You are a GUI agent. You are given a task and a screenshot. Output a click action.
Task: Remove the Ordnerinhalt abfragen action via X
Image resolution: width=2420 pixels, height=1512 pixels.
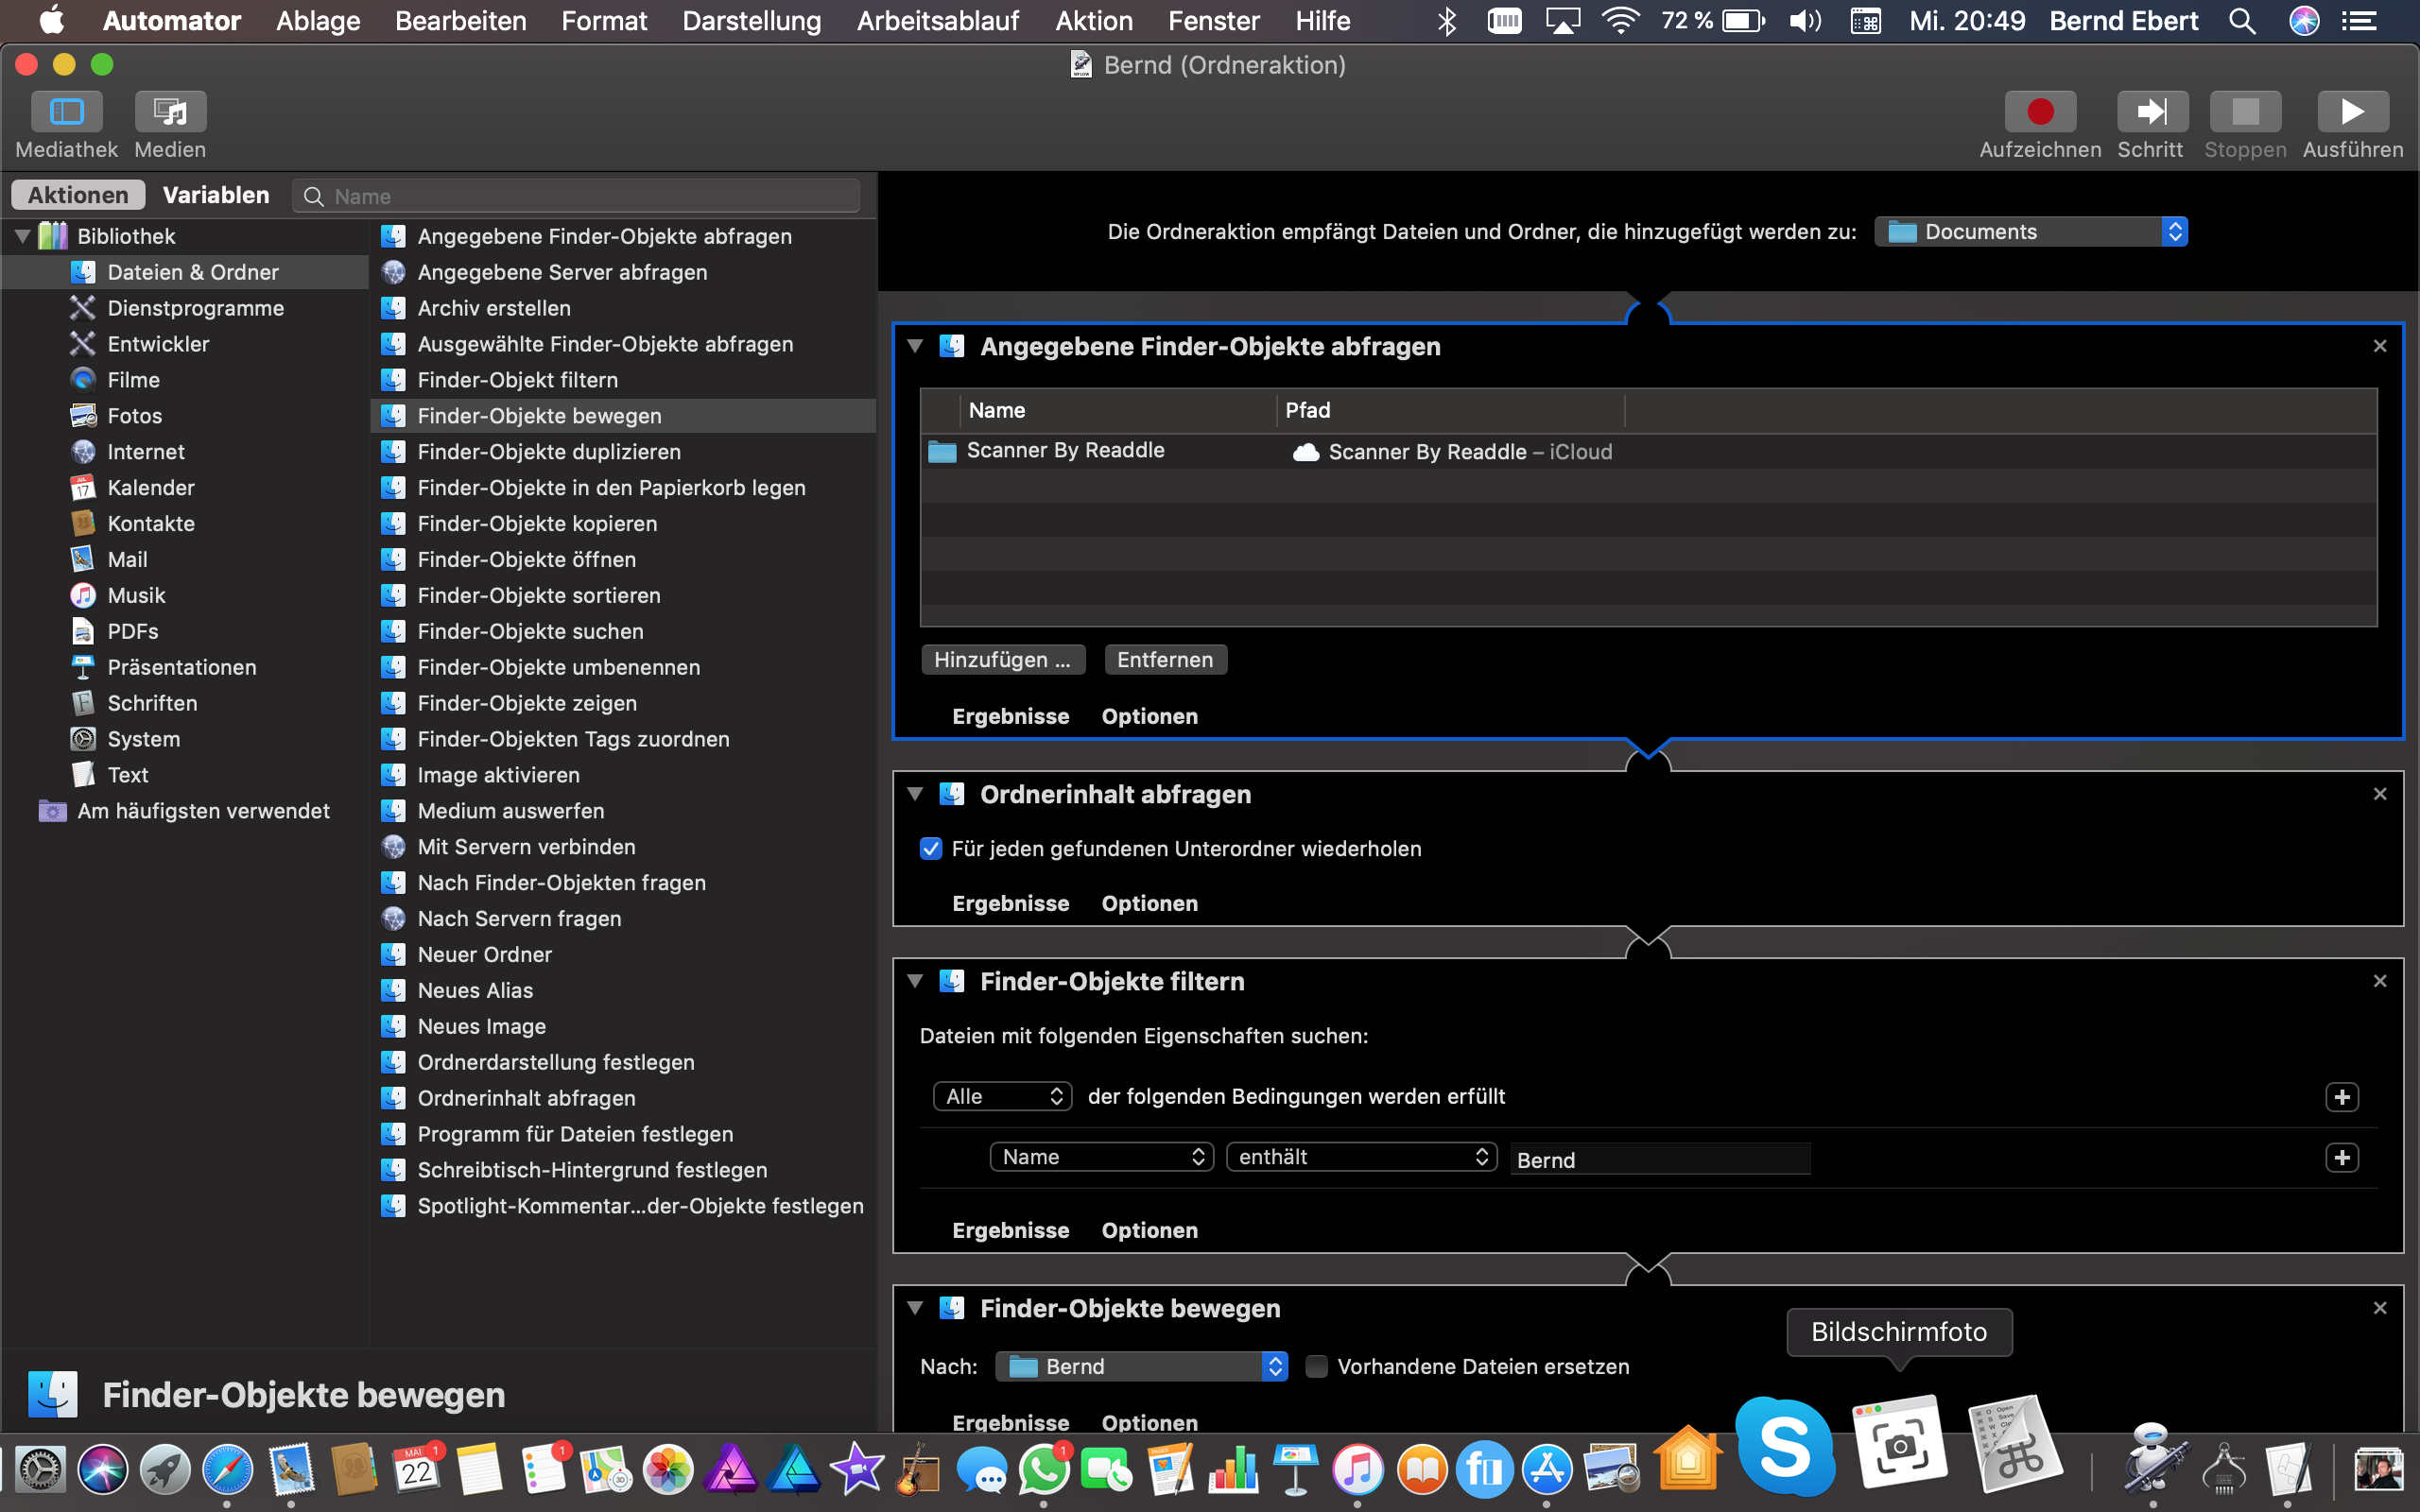[2379, 794]
